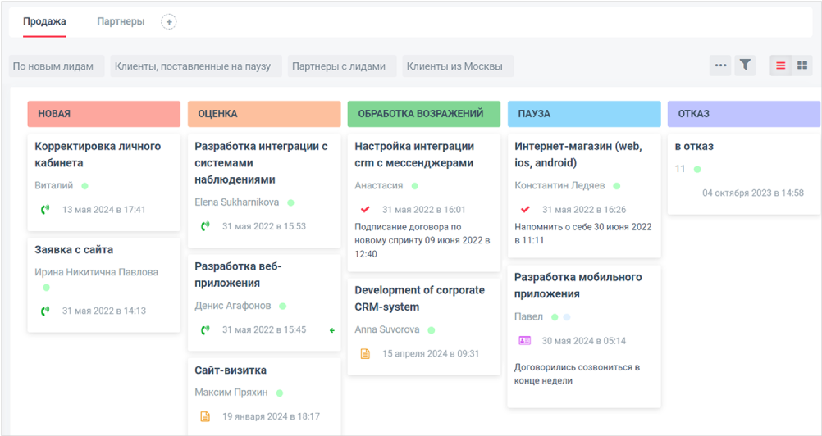Apply the Клиенты из Москвы filter
The image size is (822, 436).
pos(454,66)
